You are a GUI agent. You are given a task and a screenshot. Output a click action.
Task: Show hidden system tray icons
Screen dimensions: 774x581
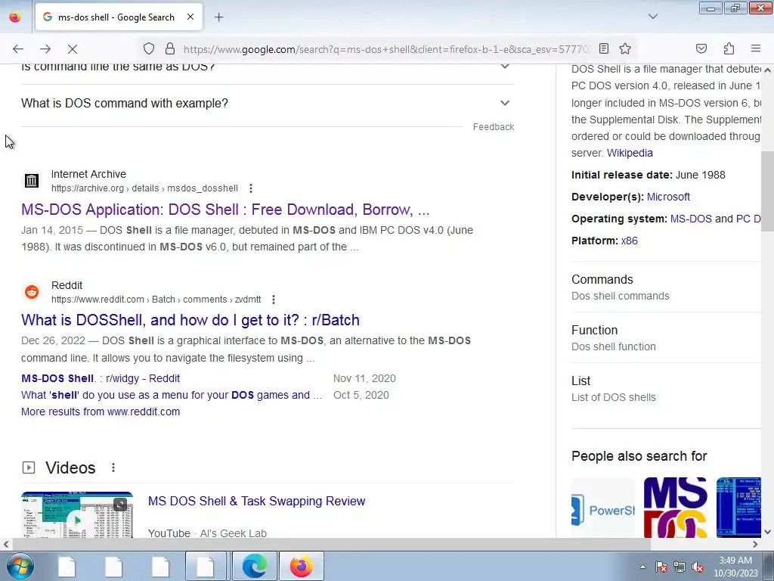pos(642,567)
